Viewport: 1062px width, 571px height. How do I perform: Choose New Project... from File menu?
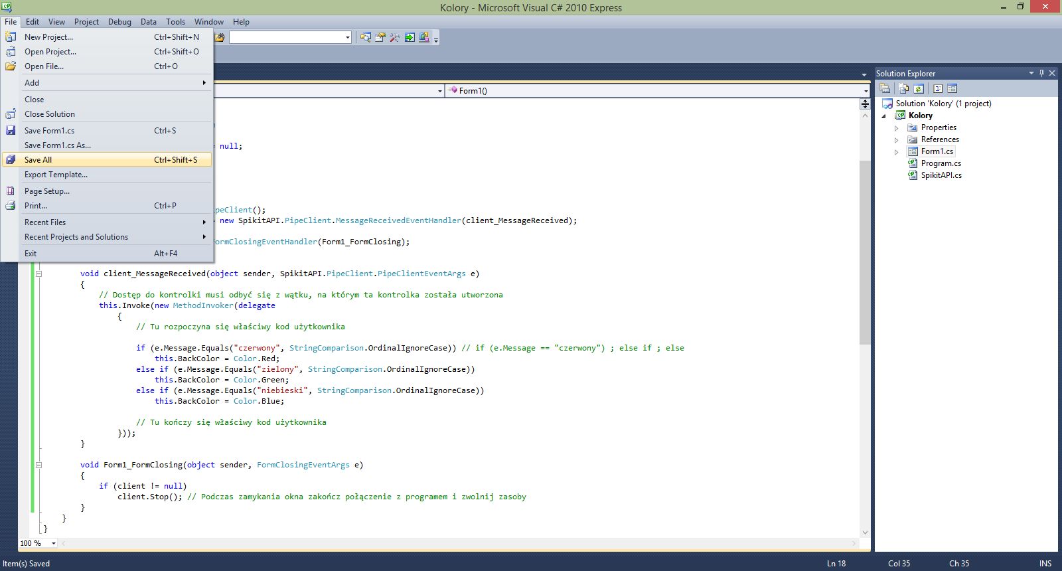pos(107,37)
